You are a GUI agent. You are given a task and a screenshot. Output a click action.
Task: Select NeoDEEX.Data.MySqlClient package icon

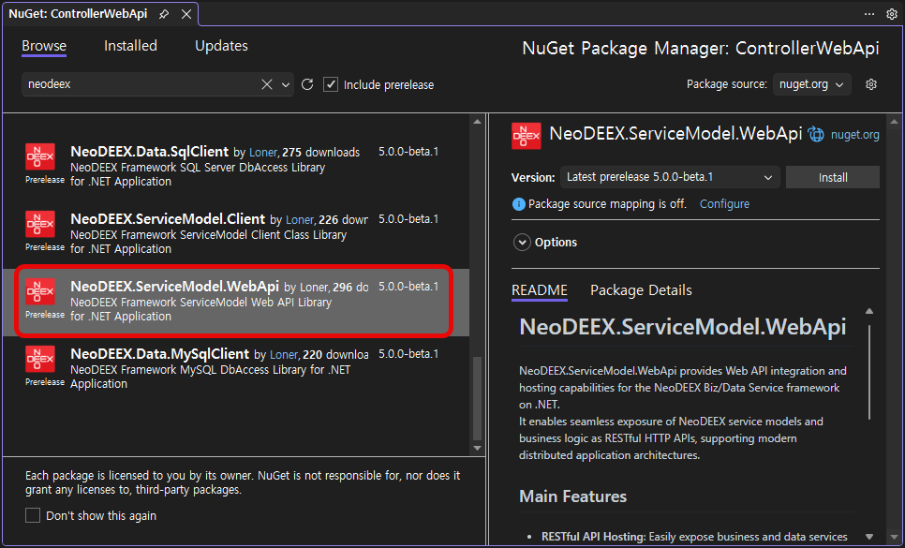point(40,359)
